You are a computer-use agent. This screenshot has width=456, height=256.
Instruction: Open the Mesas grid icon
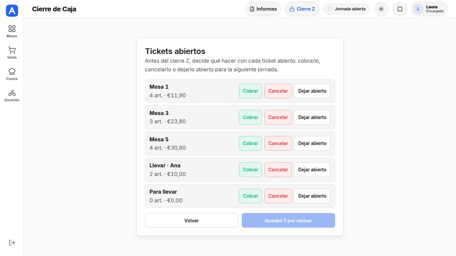tap(12, 29)
